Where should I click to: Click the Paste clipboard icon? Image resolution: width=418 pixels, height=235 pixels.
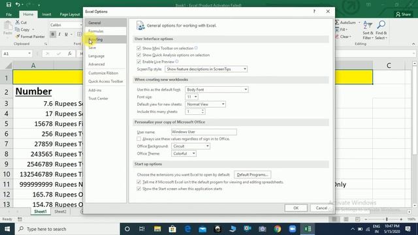click(8, 26)
